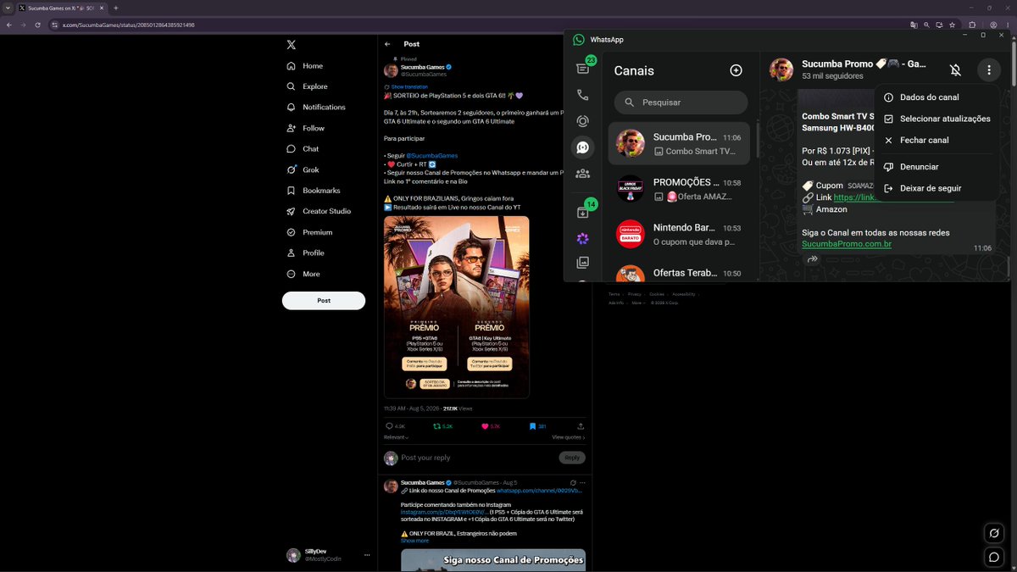The width and height of the screenshot is (1017, 572).
Task: Click the Grok floating icon bottom right
Action: click(994, 533)
